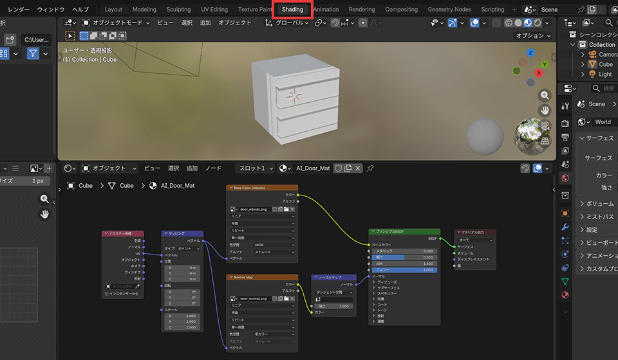
Task: Click the 粗さ roughness slider in Principled BSDF
Action: (404, 257)
